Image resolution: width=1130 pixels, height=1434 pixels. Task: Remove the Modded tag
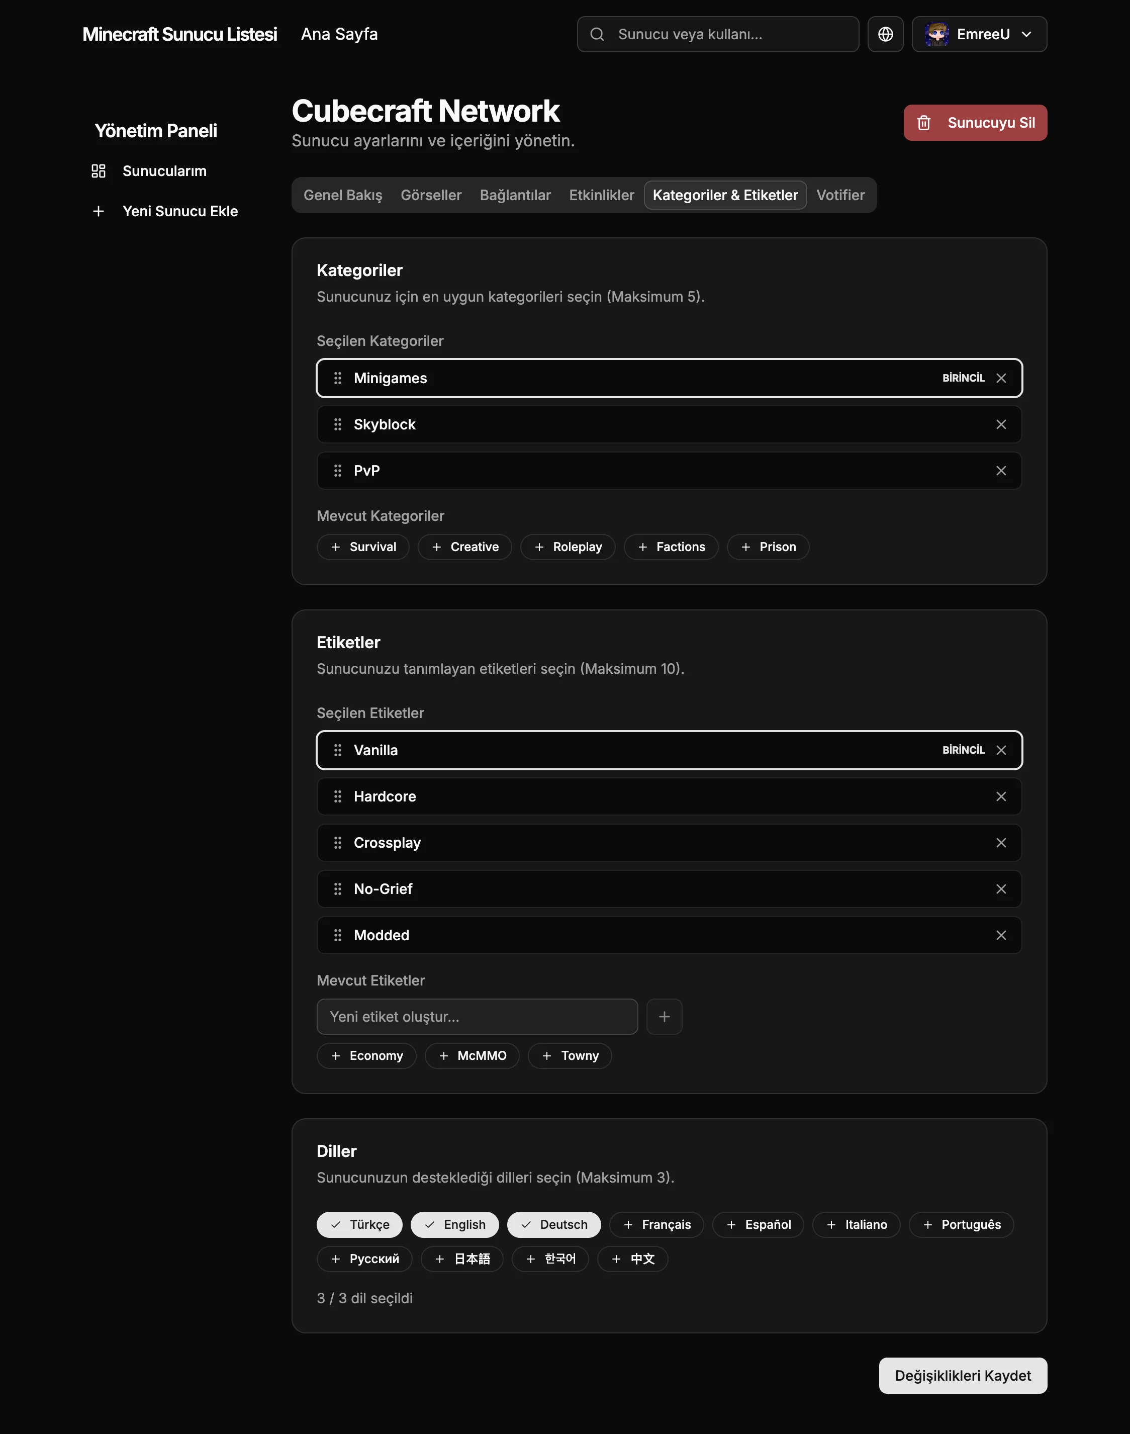1001,935
